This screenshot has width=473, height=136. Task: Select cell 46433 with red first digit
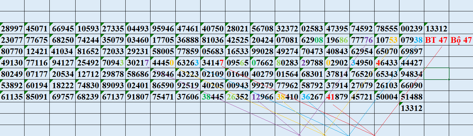(x=387, y=63)
